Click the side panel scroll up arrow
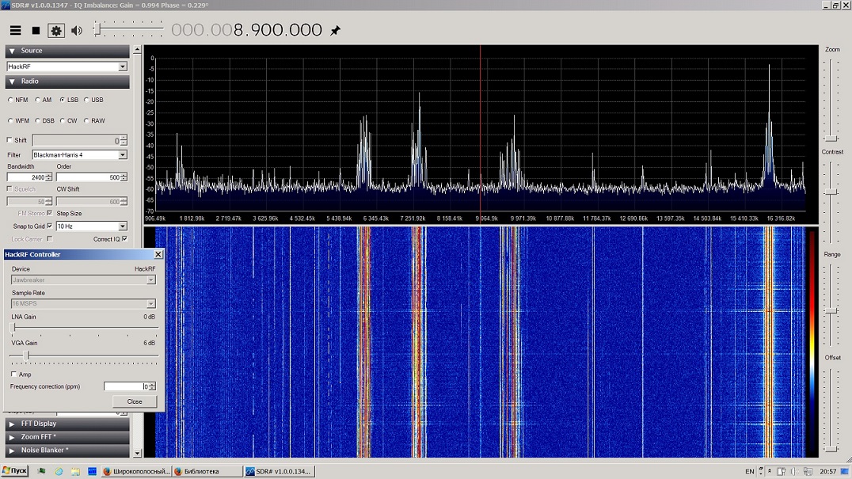The height and width of the screenshot is (479, 852). coord(137,49)
